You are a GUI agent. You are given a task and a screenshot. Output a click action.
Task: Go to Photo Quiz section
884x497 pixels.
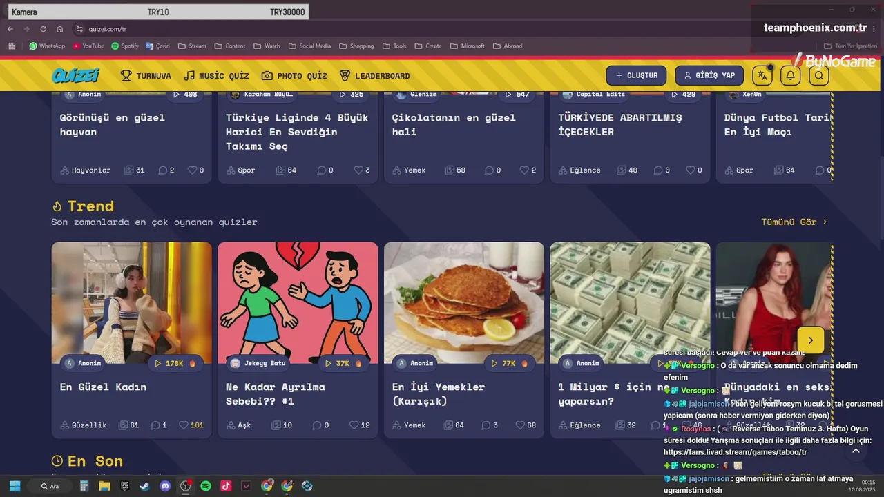[294, 76]
